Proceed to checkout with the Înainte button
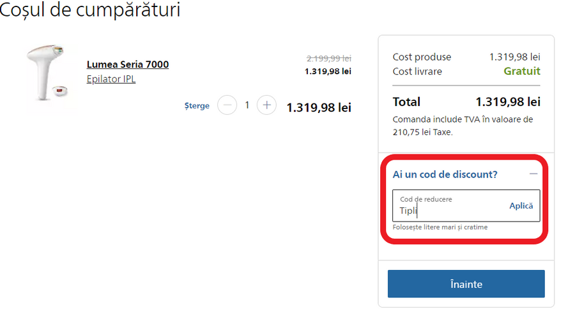575x314 pixels. pyautogui.click(x=466, y=284)
